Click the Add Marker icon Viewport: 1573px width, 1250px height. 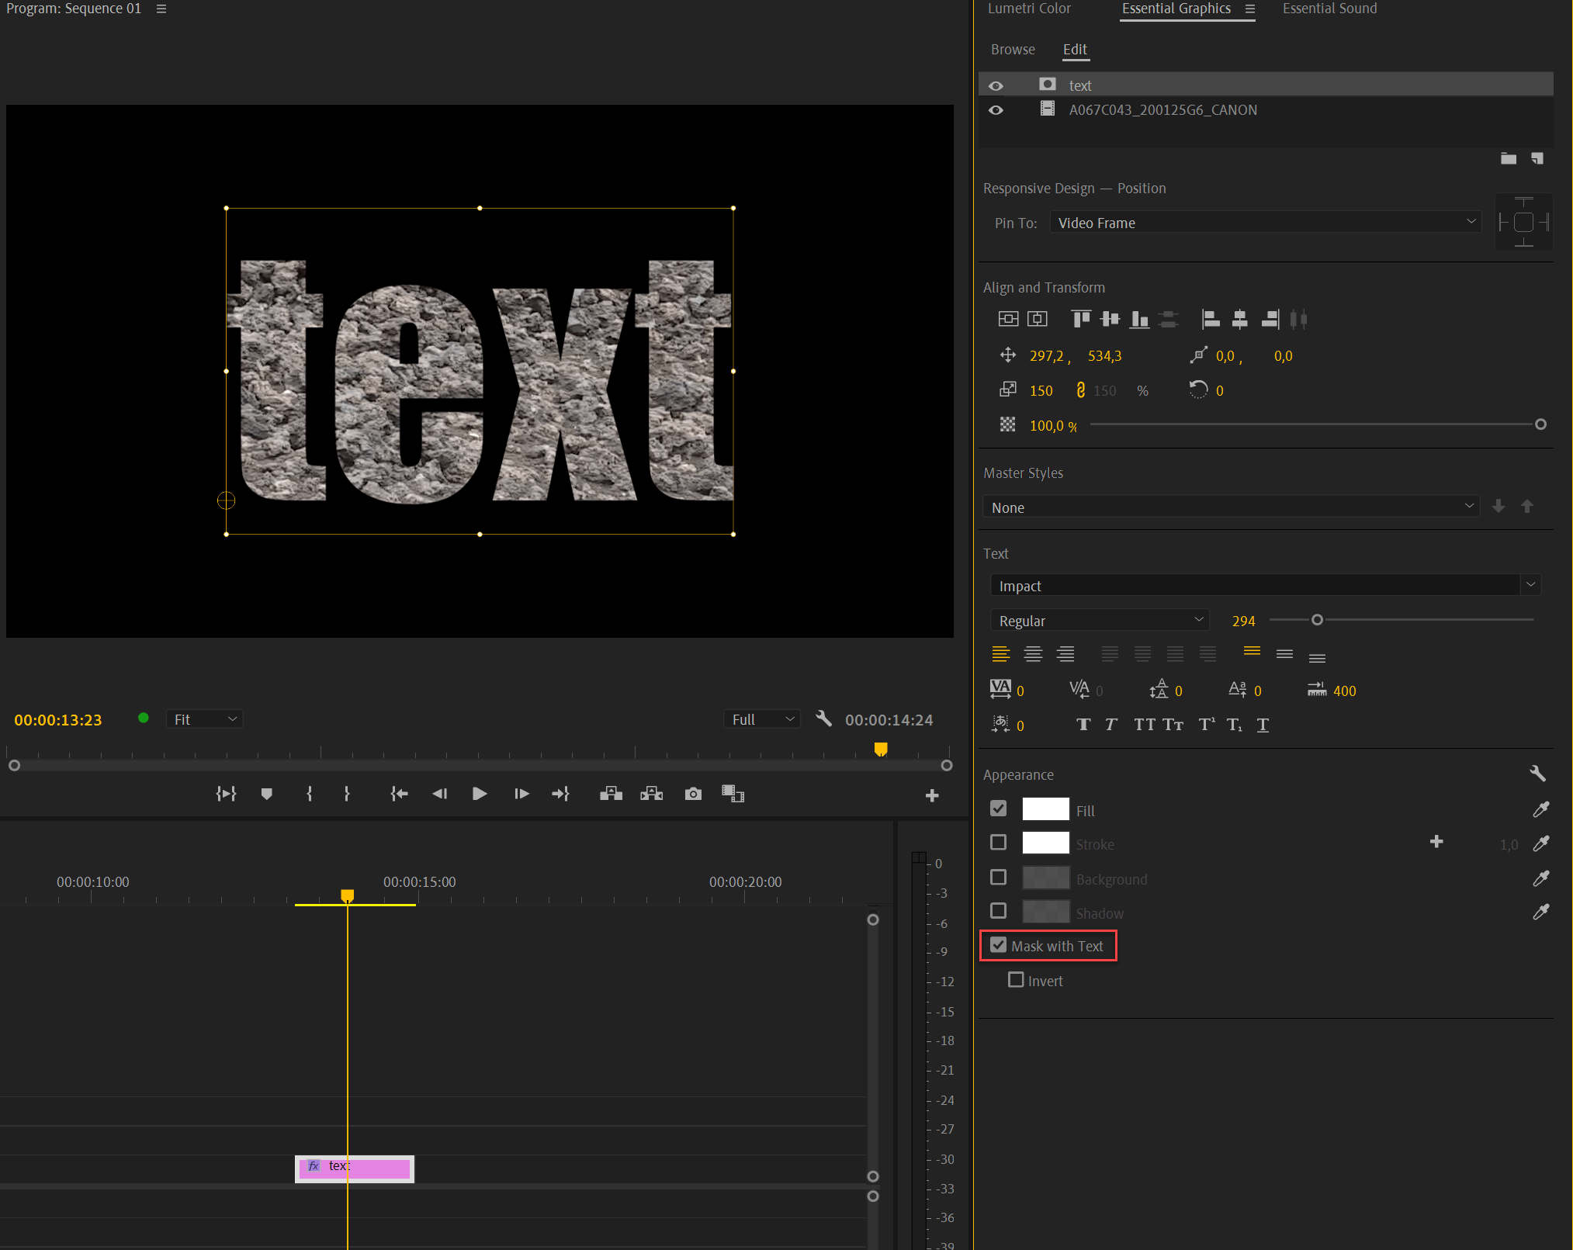click(x=267, y=794)
